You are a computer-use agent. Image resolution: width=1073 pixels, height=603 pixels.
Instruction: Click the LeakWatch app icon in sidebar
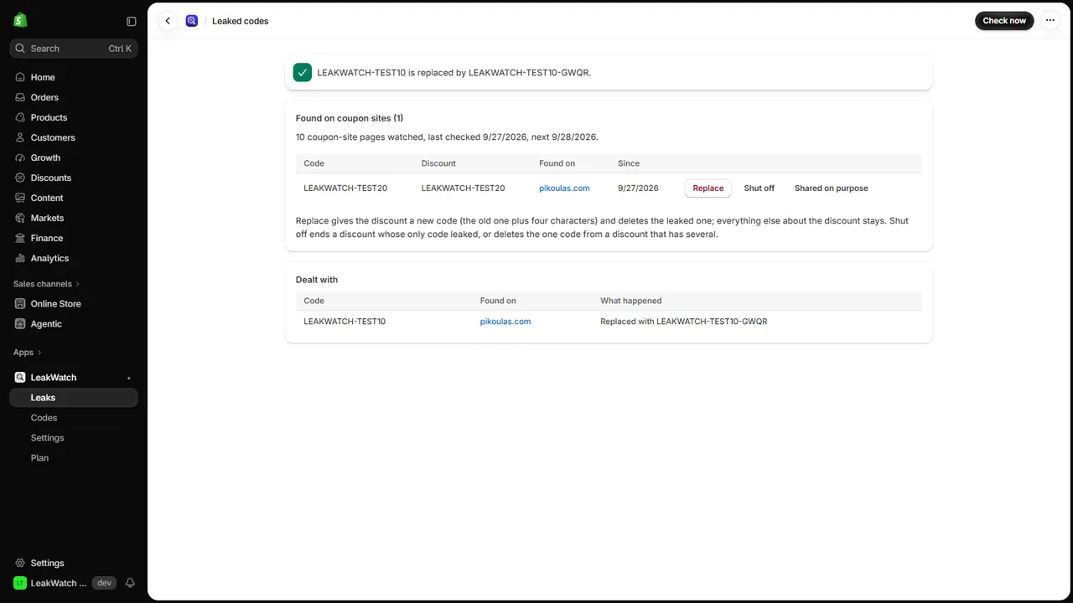[20, 377]
